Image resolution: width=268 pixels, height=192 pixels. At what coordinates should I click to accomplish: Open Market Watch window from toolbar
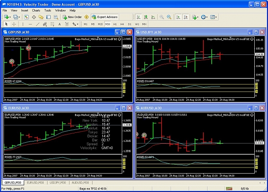point(26,17)
